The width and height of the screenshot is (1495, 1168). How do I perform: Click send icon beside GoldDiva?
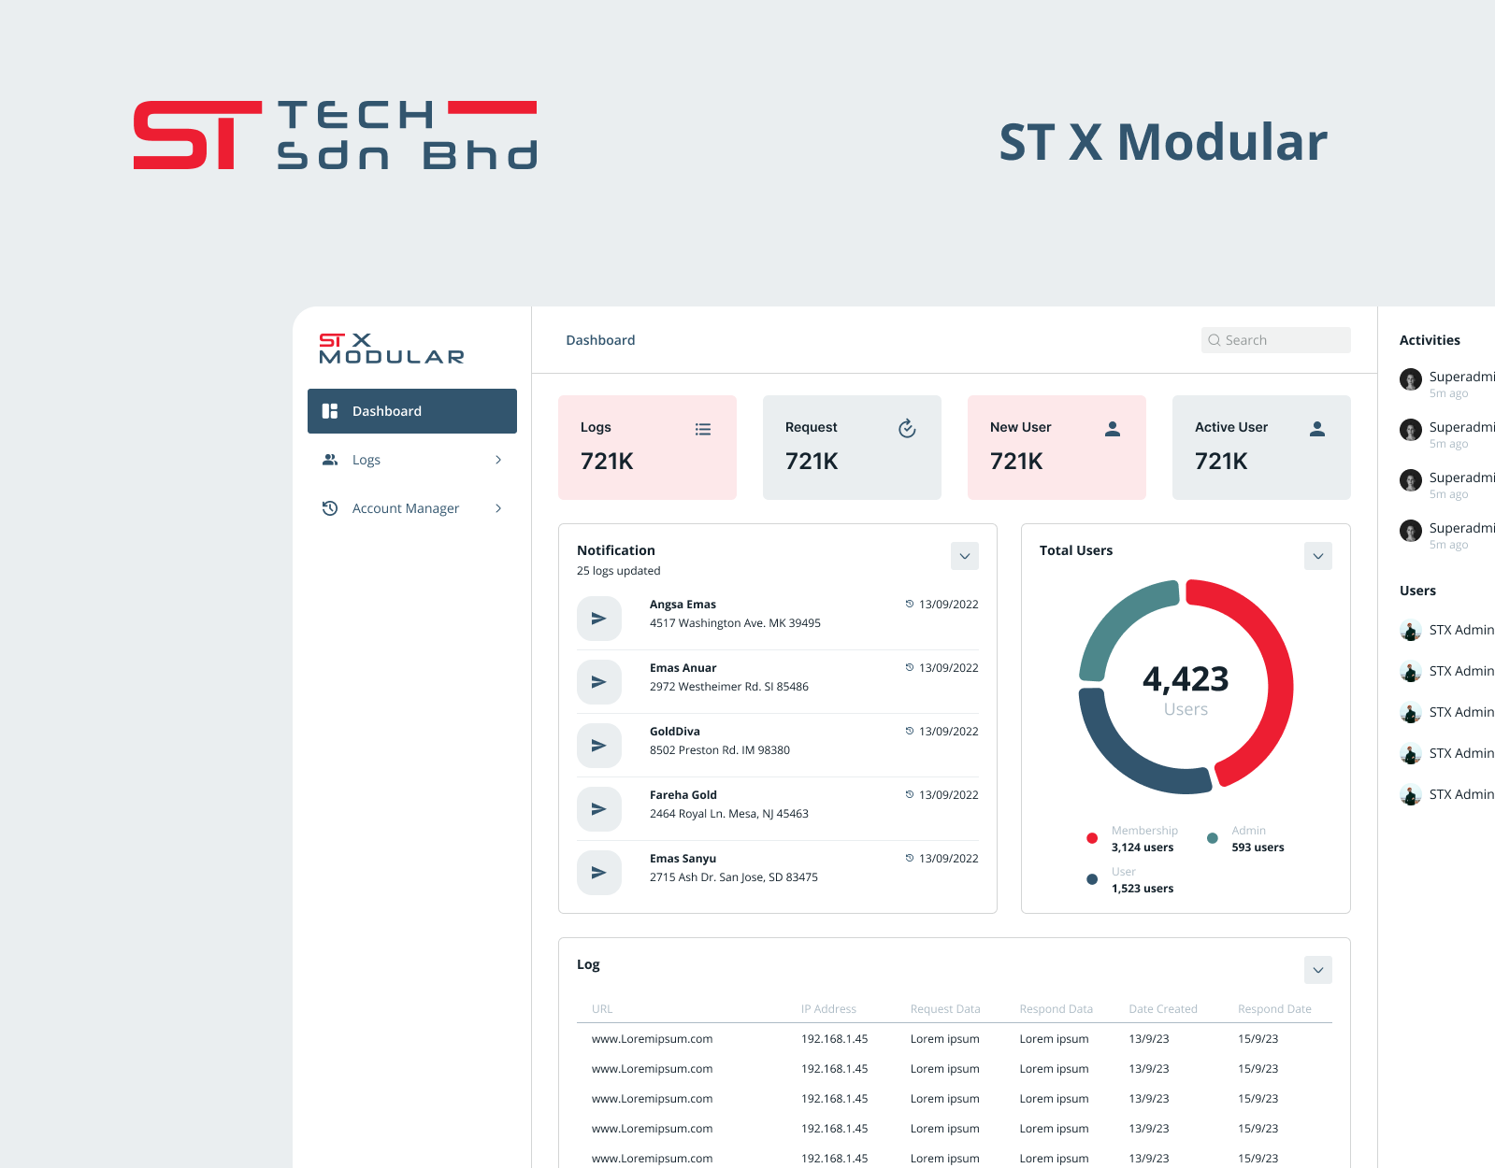coord(599,746)
